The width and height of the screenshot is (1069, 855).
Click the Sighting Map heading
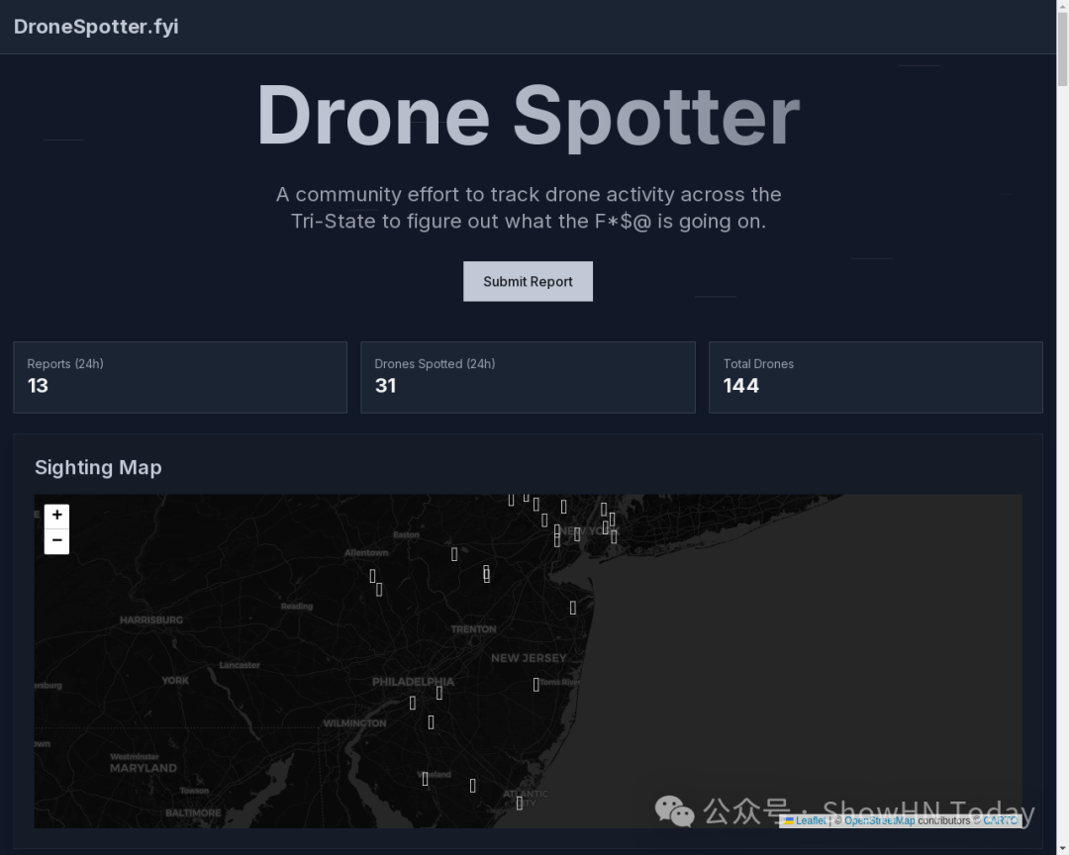(98, 468)
